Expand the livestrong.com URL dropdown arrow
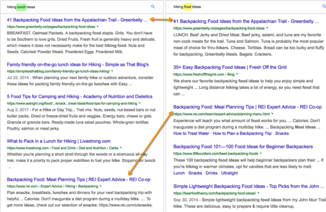The width and height of the screenshot is (326, 212). [121, 147]
